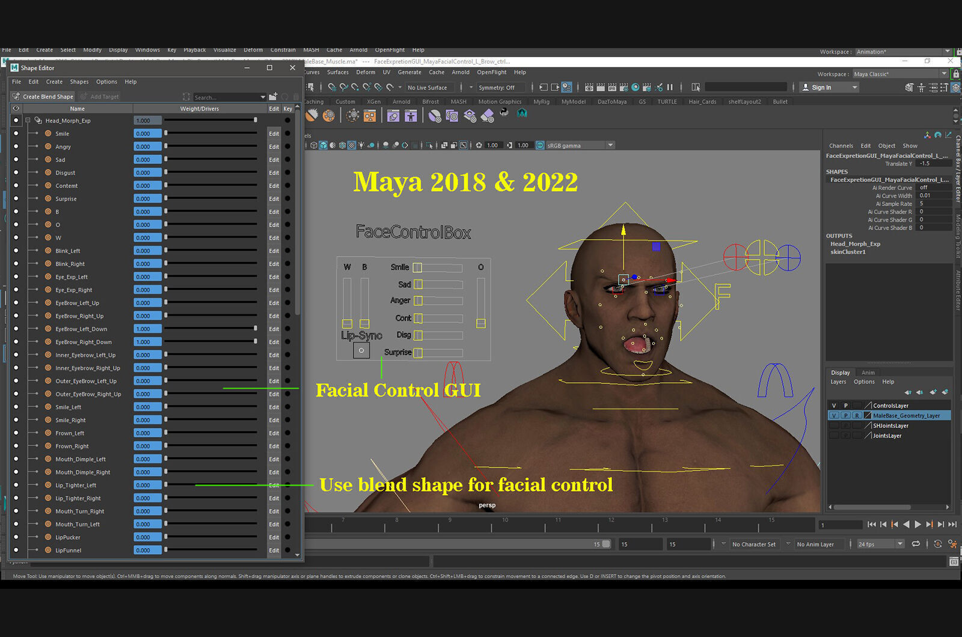Open Channels menu in Channel Box
The height and width of the screenshot is (637, 962).
841,145
